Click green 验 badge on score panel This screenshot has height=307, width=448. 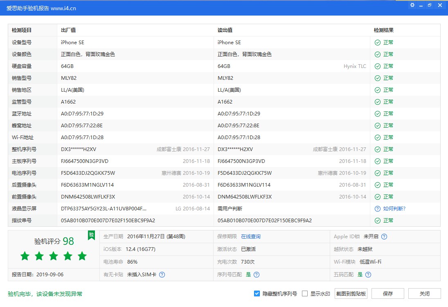point(91,235)
